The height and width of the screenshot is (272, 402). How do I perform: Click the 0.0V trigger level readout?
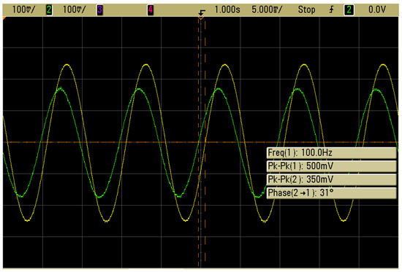pos(377,9)
